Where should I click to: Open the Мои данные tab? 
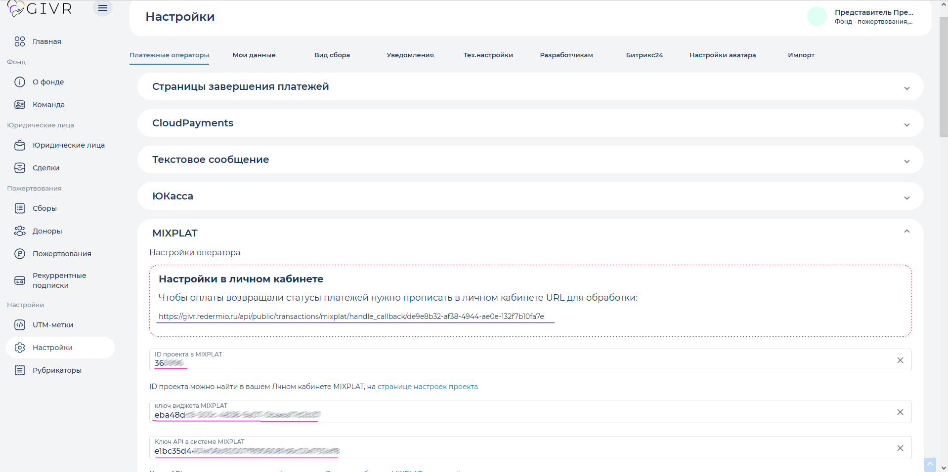point(254,55)
